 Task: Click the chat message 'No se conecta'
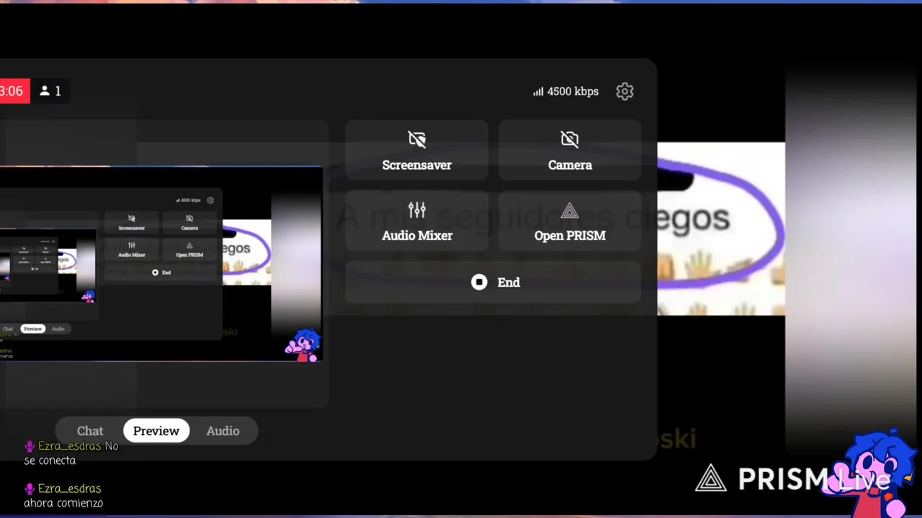[x=71, y=453]
